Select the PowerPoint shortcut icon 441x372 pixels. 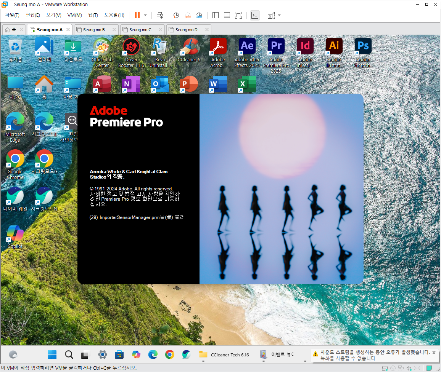(189, 84)
